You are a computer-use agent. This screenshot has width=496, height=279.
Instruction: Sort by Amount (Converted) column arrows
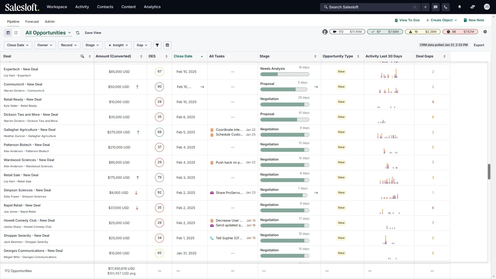coord(141,56)
